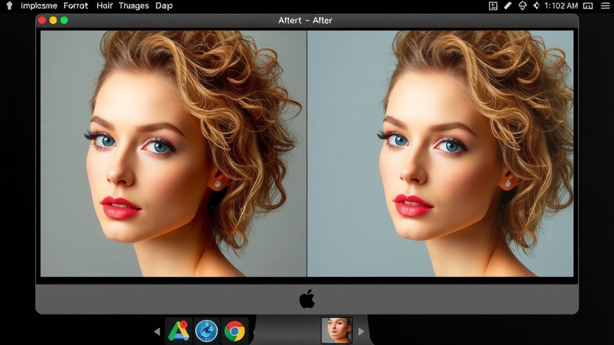
Task: Click the display icon right of the time
Action: click(x=587, y=5)
